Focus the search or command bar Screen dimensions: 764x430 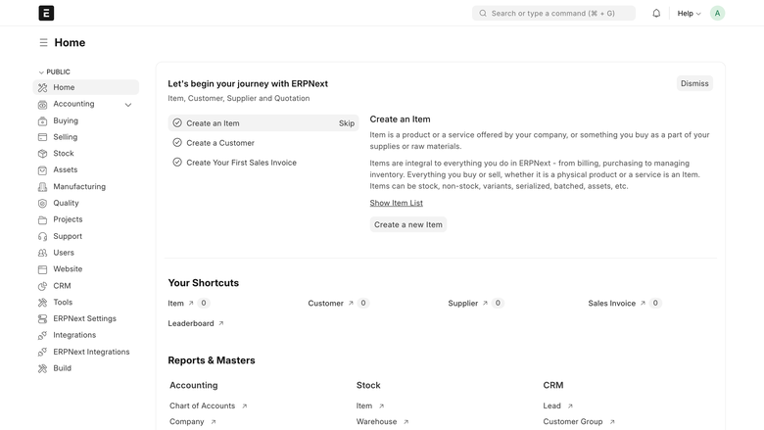point(553,13)
